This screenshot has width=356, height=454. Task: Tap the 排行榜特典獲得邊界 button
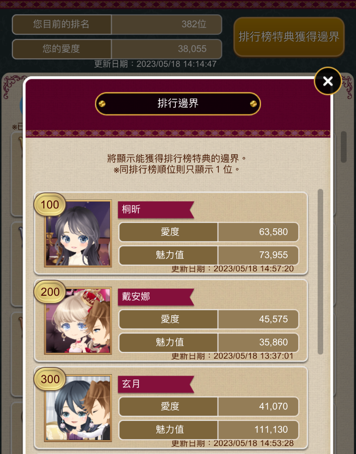(x=289, y=37)
